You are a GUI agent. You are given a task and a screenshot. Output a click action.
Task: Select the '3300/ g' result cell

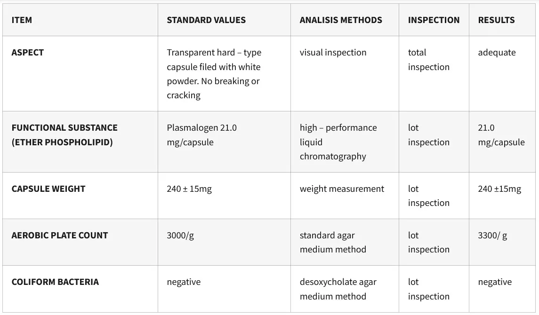(x=492, y=236)
